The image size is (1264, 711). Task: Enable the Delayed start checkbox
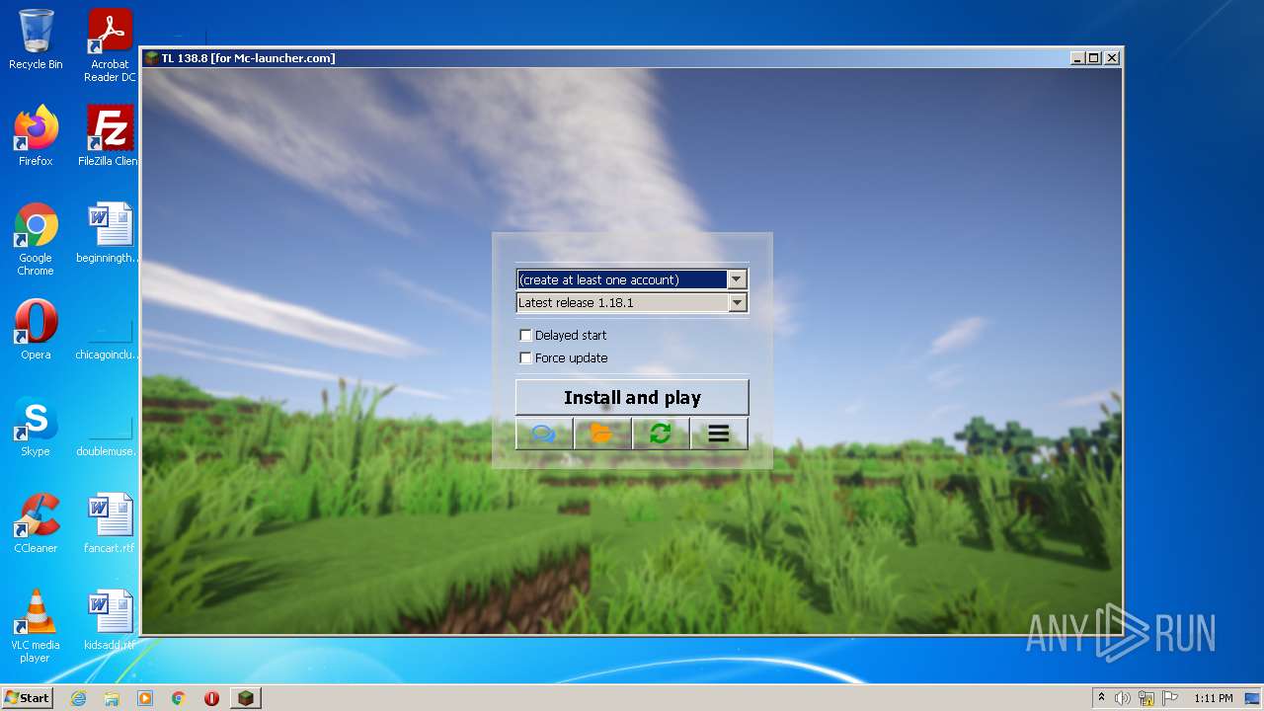tap(525, 335)
